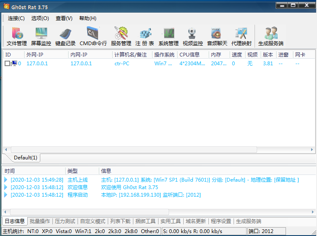The image size is (317, 236).
Task: Click arrow icon of 程序启动 log entry
Action: point(6,195)
